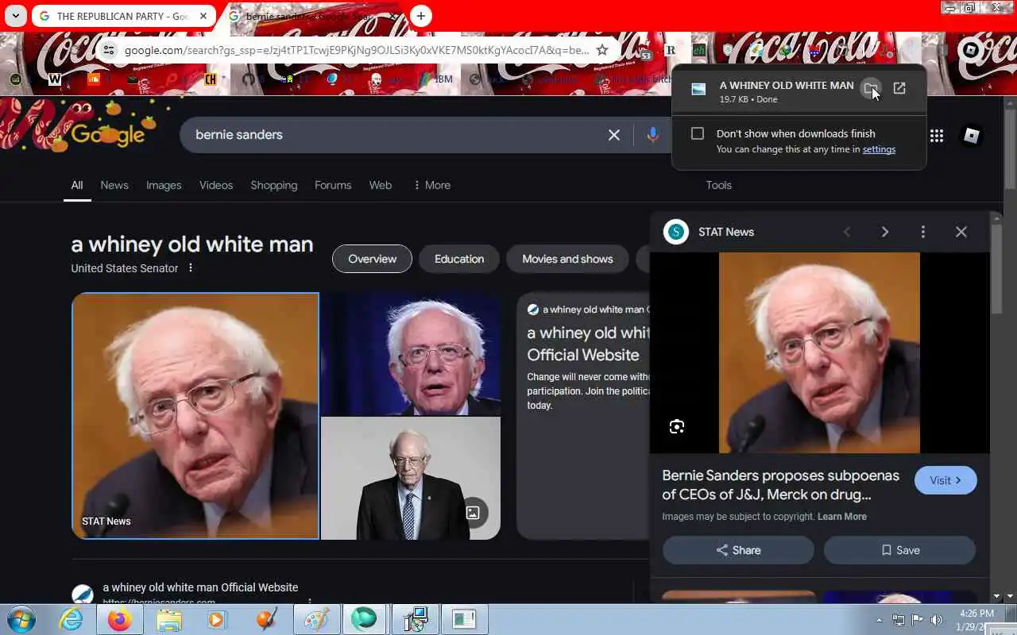The image size is (1017, 635).
Task: Open the Paint palette taskbar icon
Action: [x=316, y=619]
